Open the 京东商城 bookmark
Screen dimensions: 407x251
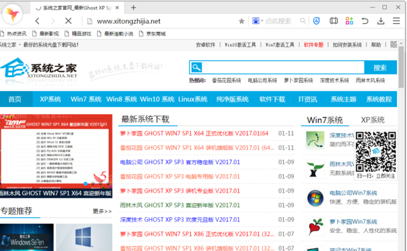tap(152, 34)
